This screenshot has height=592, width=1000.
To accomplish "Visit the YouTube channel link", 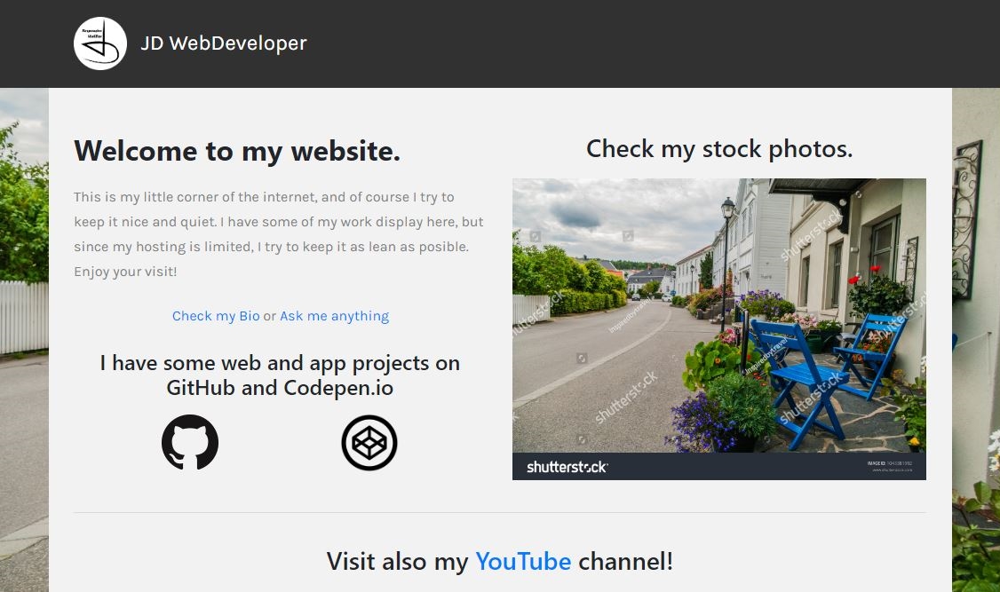I will pyautogui.click(x=523, y=562).
